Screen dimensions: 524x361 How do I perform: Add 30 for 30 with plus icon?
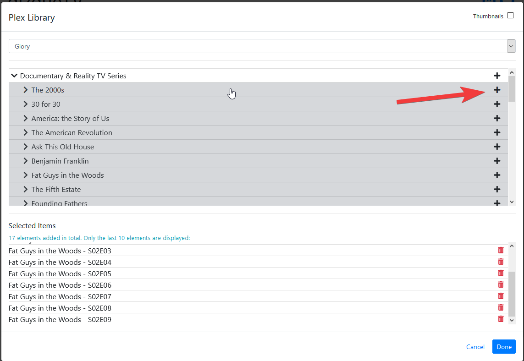click(497, 104)
